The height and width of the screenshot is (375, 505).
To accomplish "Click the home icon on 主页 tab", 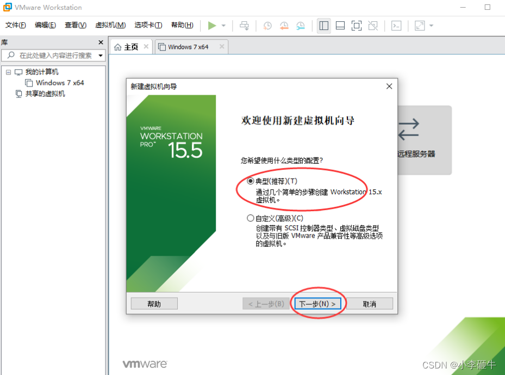I will click(118, 47).
